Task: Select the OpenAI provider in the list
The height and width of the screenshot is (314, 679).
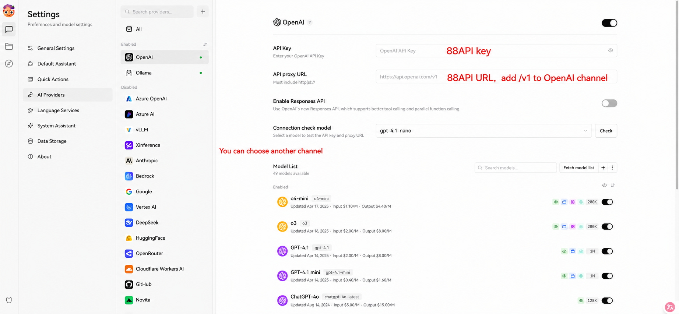Action: [x=165, y=57]
